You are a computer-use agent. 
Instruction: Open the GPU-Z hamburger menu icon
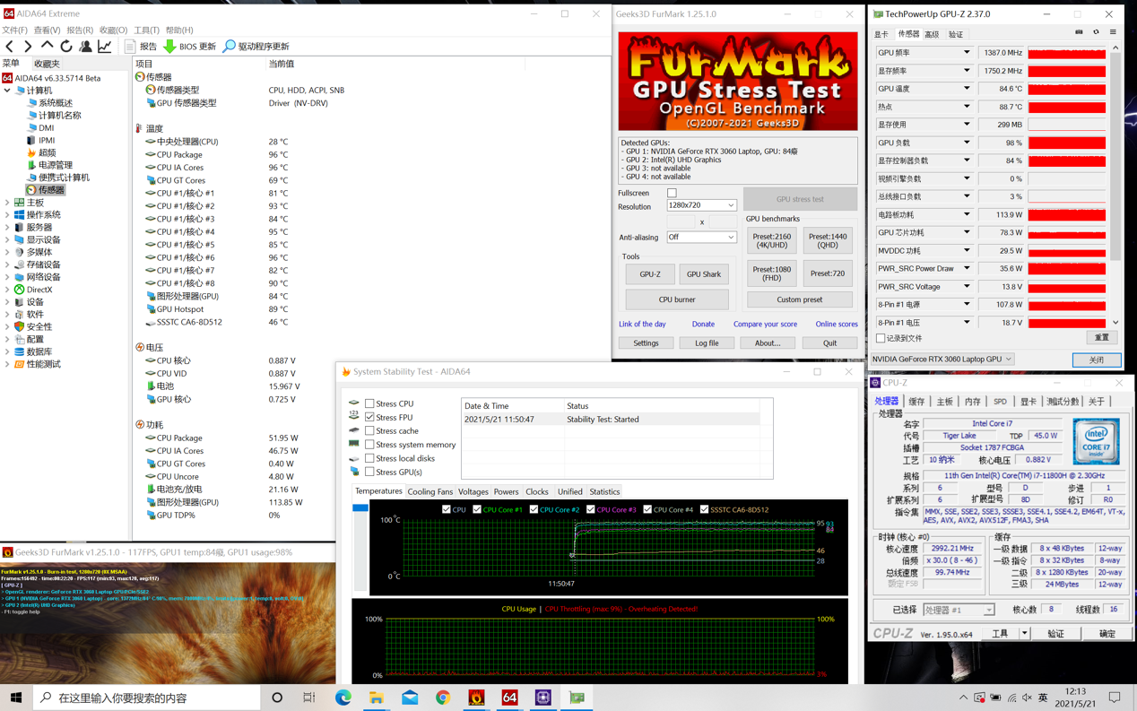coord(1113,33)
